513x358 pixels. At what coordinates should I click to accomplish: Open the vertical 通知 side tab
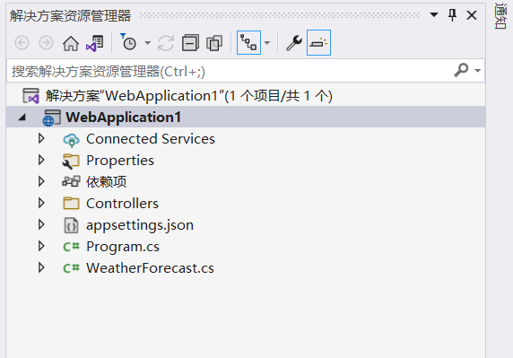[x=500, y=16]
